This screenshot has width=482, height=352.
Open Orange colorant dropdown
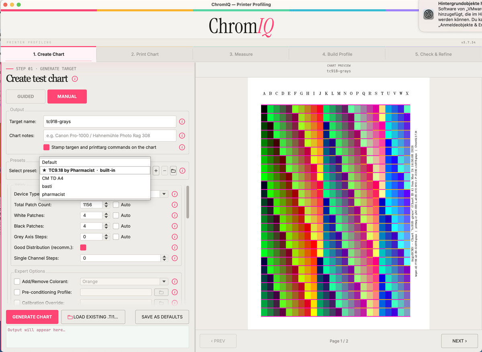[124, 281]
